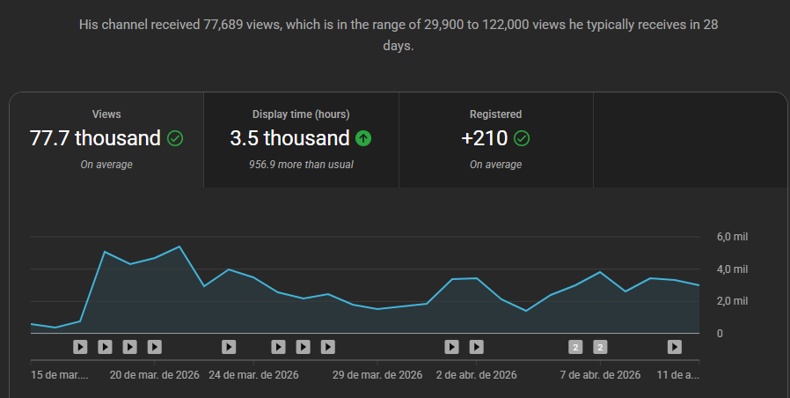This screenshot has width=790, height=398.
Task: Click the '2,0 mil' y-axis value
Action: click(x=732, y=301)
